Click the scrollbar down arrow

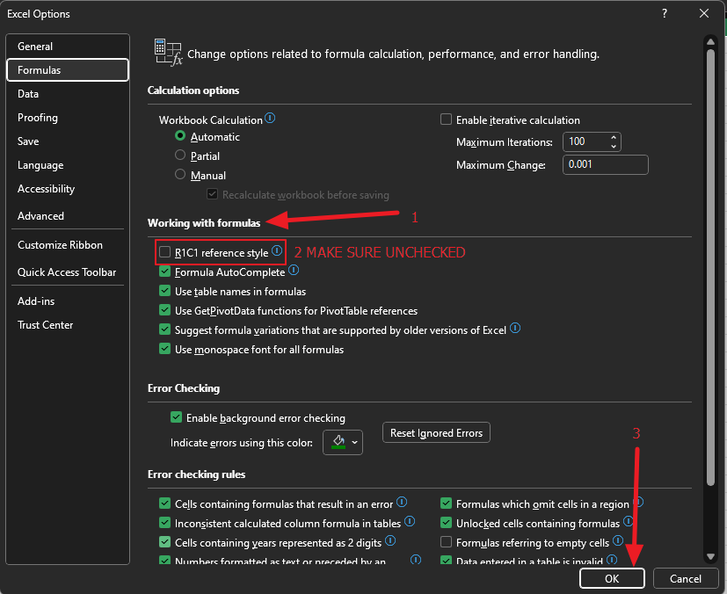710,556
